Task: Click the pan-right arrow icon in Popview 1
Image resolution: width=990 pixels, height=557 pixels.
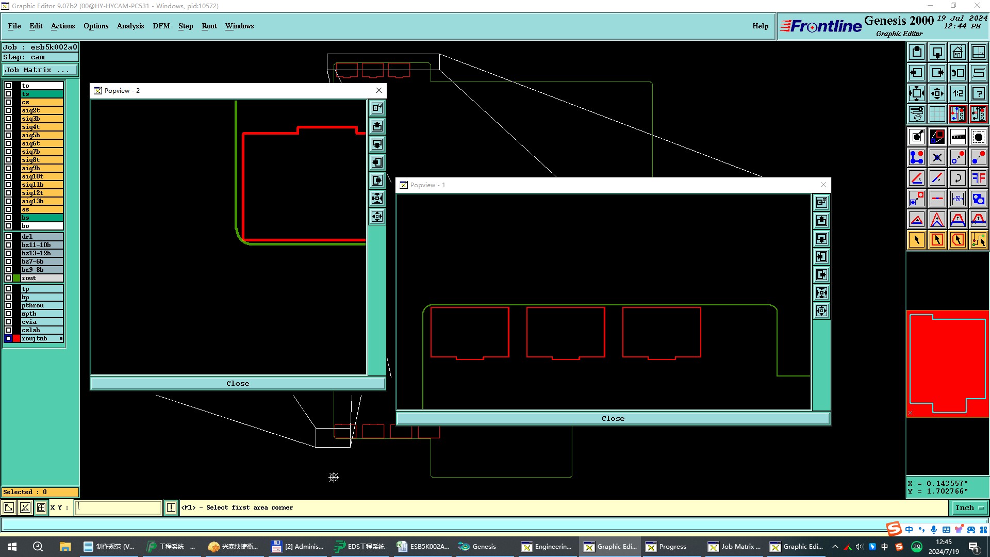Action: pos(821,275)
